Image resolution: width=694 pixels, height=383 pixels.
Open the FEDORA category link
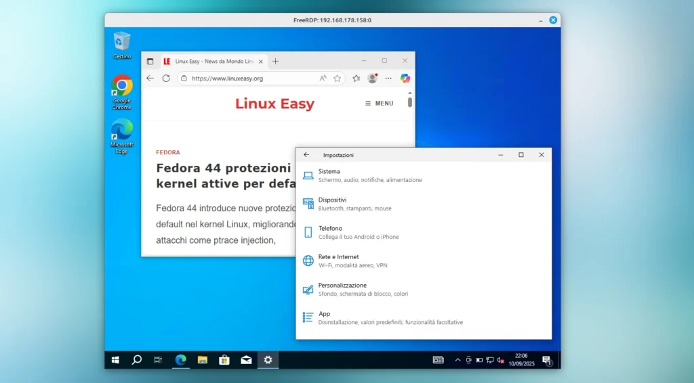click(168, 152)
